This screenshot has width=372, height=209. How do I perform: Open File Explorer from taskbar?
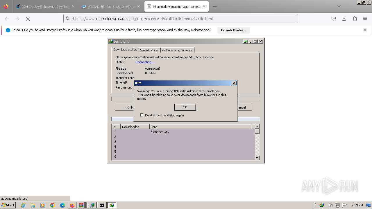pyautogui.click(x=33, y=205)
